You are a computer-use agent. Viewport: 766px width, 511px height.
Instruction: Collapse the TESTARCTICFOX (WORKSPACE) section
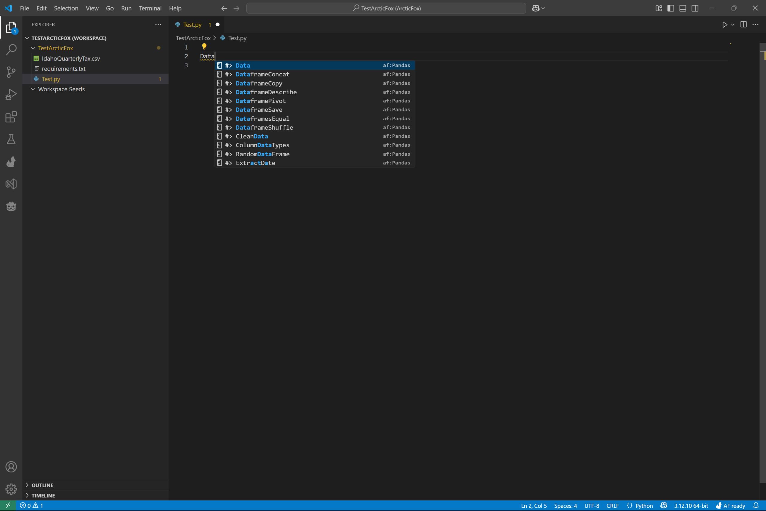95,38
